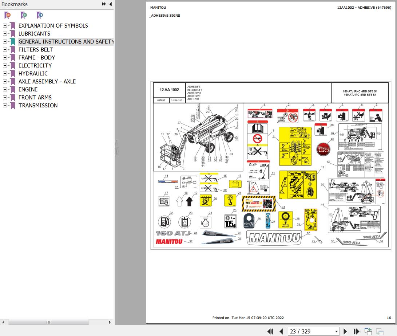Click the panel splitter handle

(116, 148)
